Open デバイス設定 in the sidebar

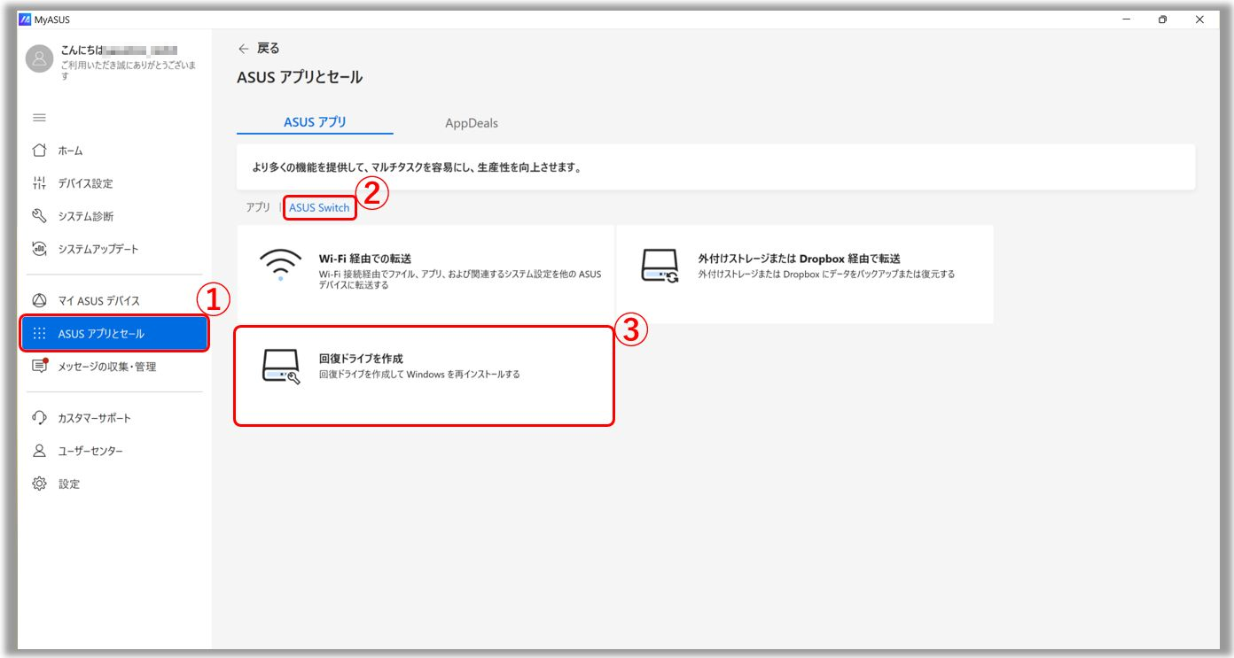(113, 183)
